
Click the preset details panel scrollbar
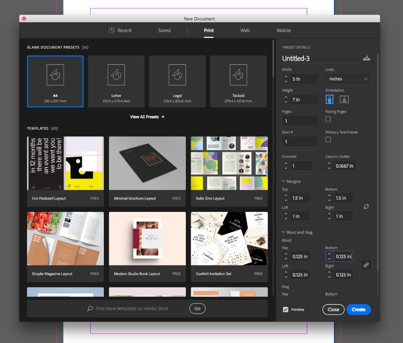[378, 162]
